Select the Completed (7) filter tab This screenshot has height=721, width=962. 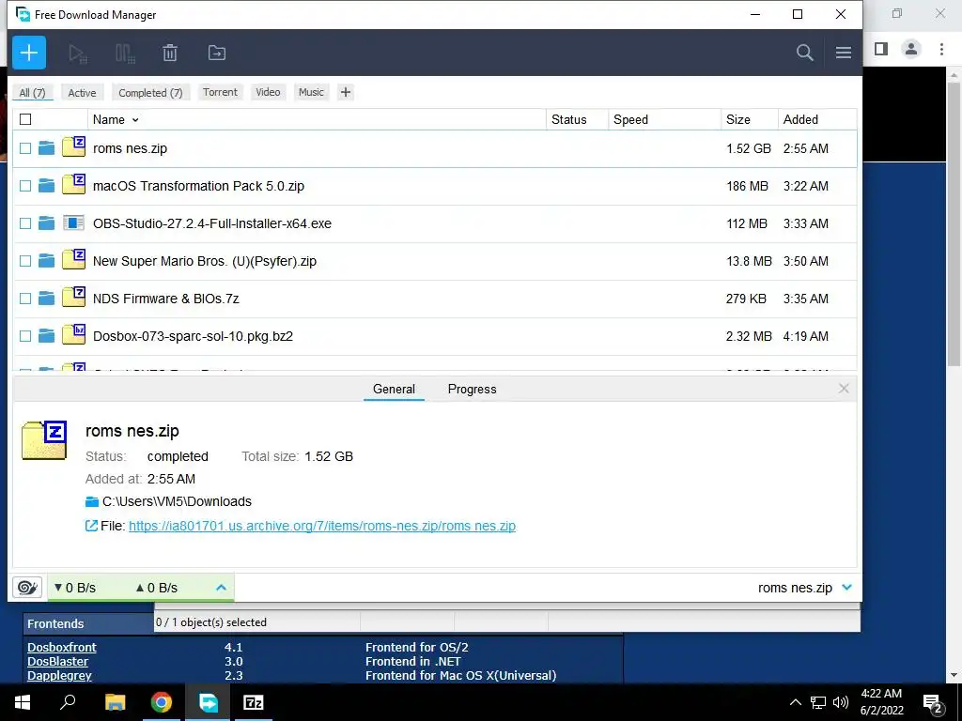click(150, 93)
